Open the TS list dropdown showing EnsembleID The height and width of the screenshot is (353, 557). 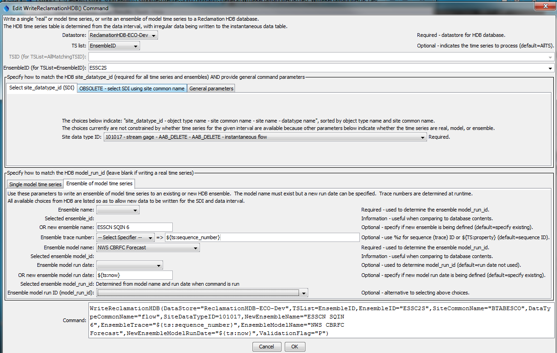pos(135,46)
